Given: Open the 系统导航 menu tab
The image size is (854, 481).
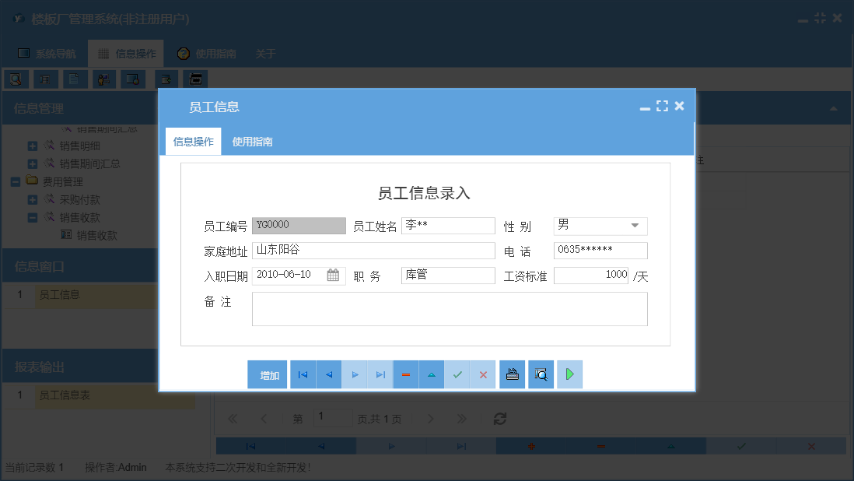Looking at the screenshot, I should (x=46, y=54).
